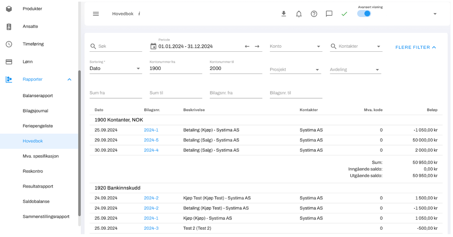Go to next period arrow

(x=257, y=46)
